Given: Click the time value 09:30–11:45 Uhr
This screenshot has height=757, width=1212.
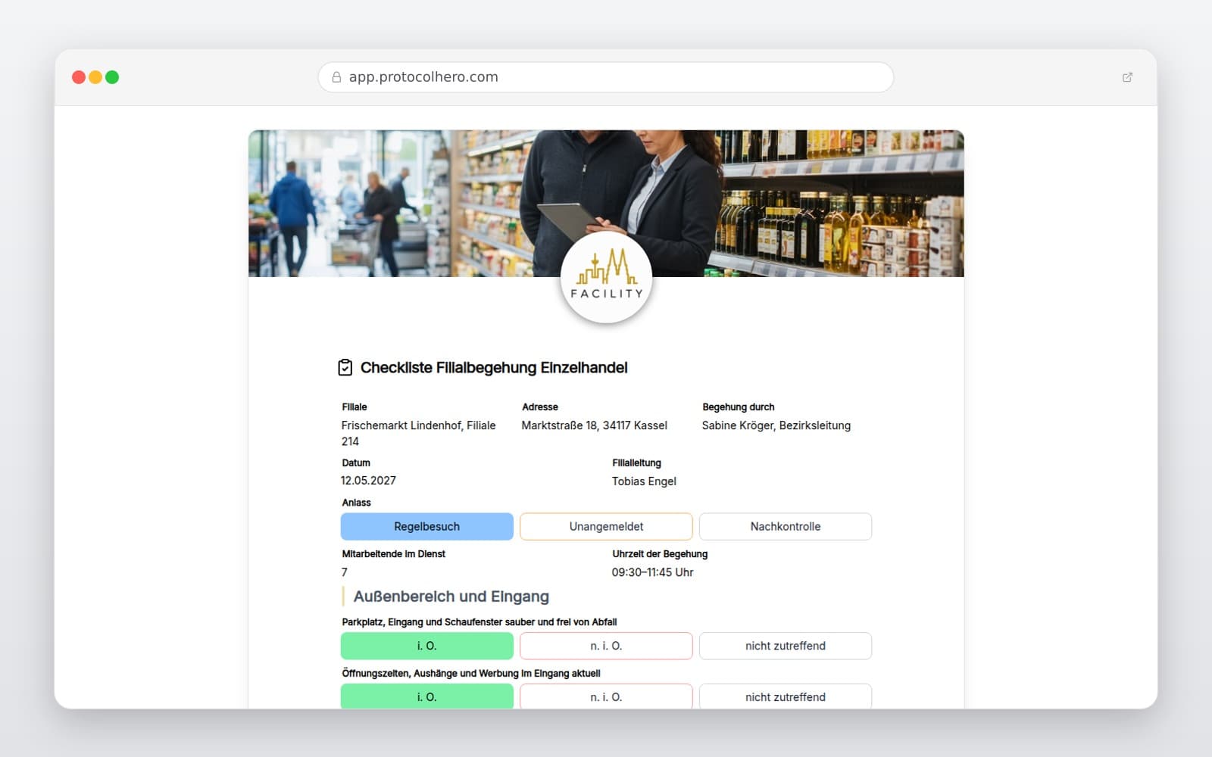Looking at the screenshot, I should (653, 572).
